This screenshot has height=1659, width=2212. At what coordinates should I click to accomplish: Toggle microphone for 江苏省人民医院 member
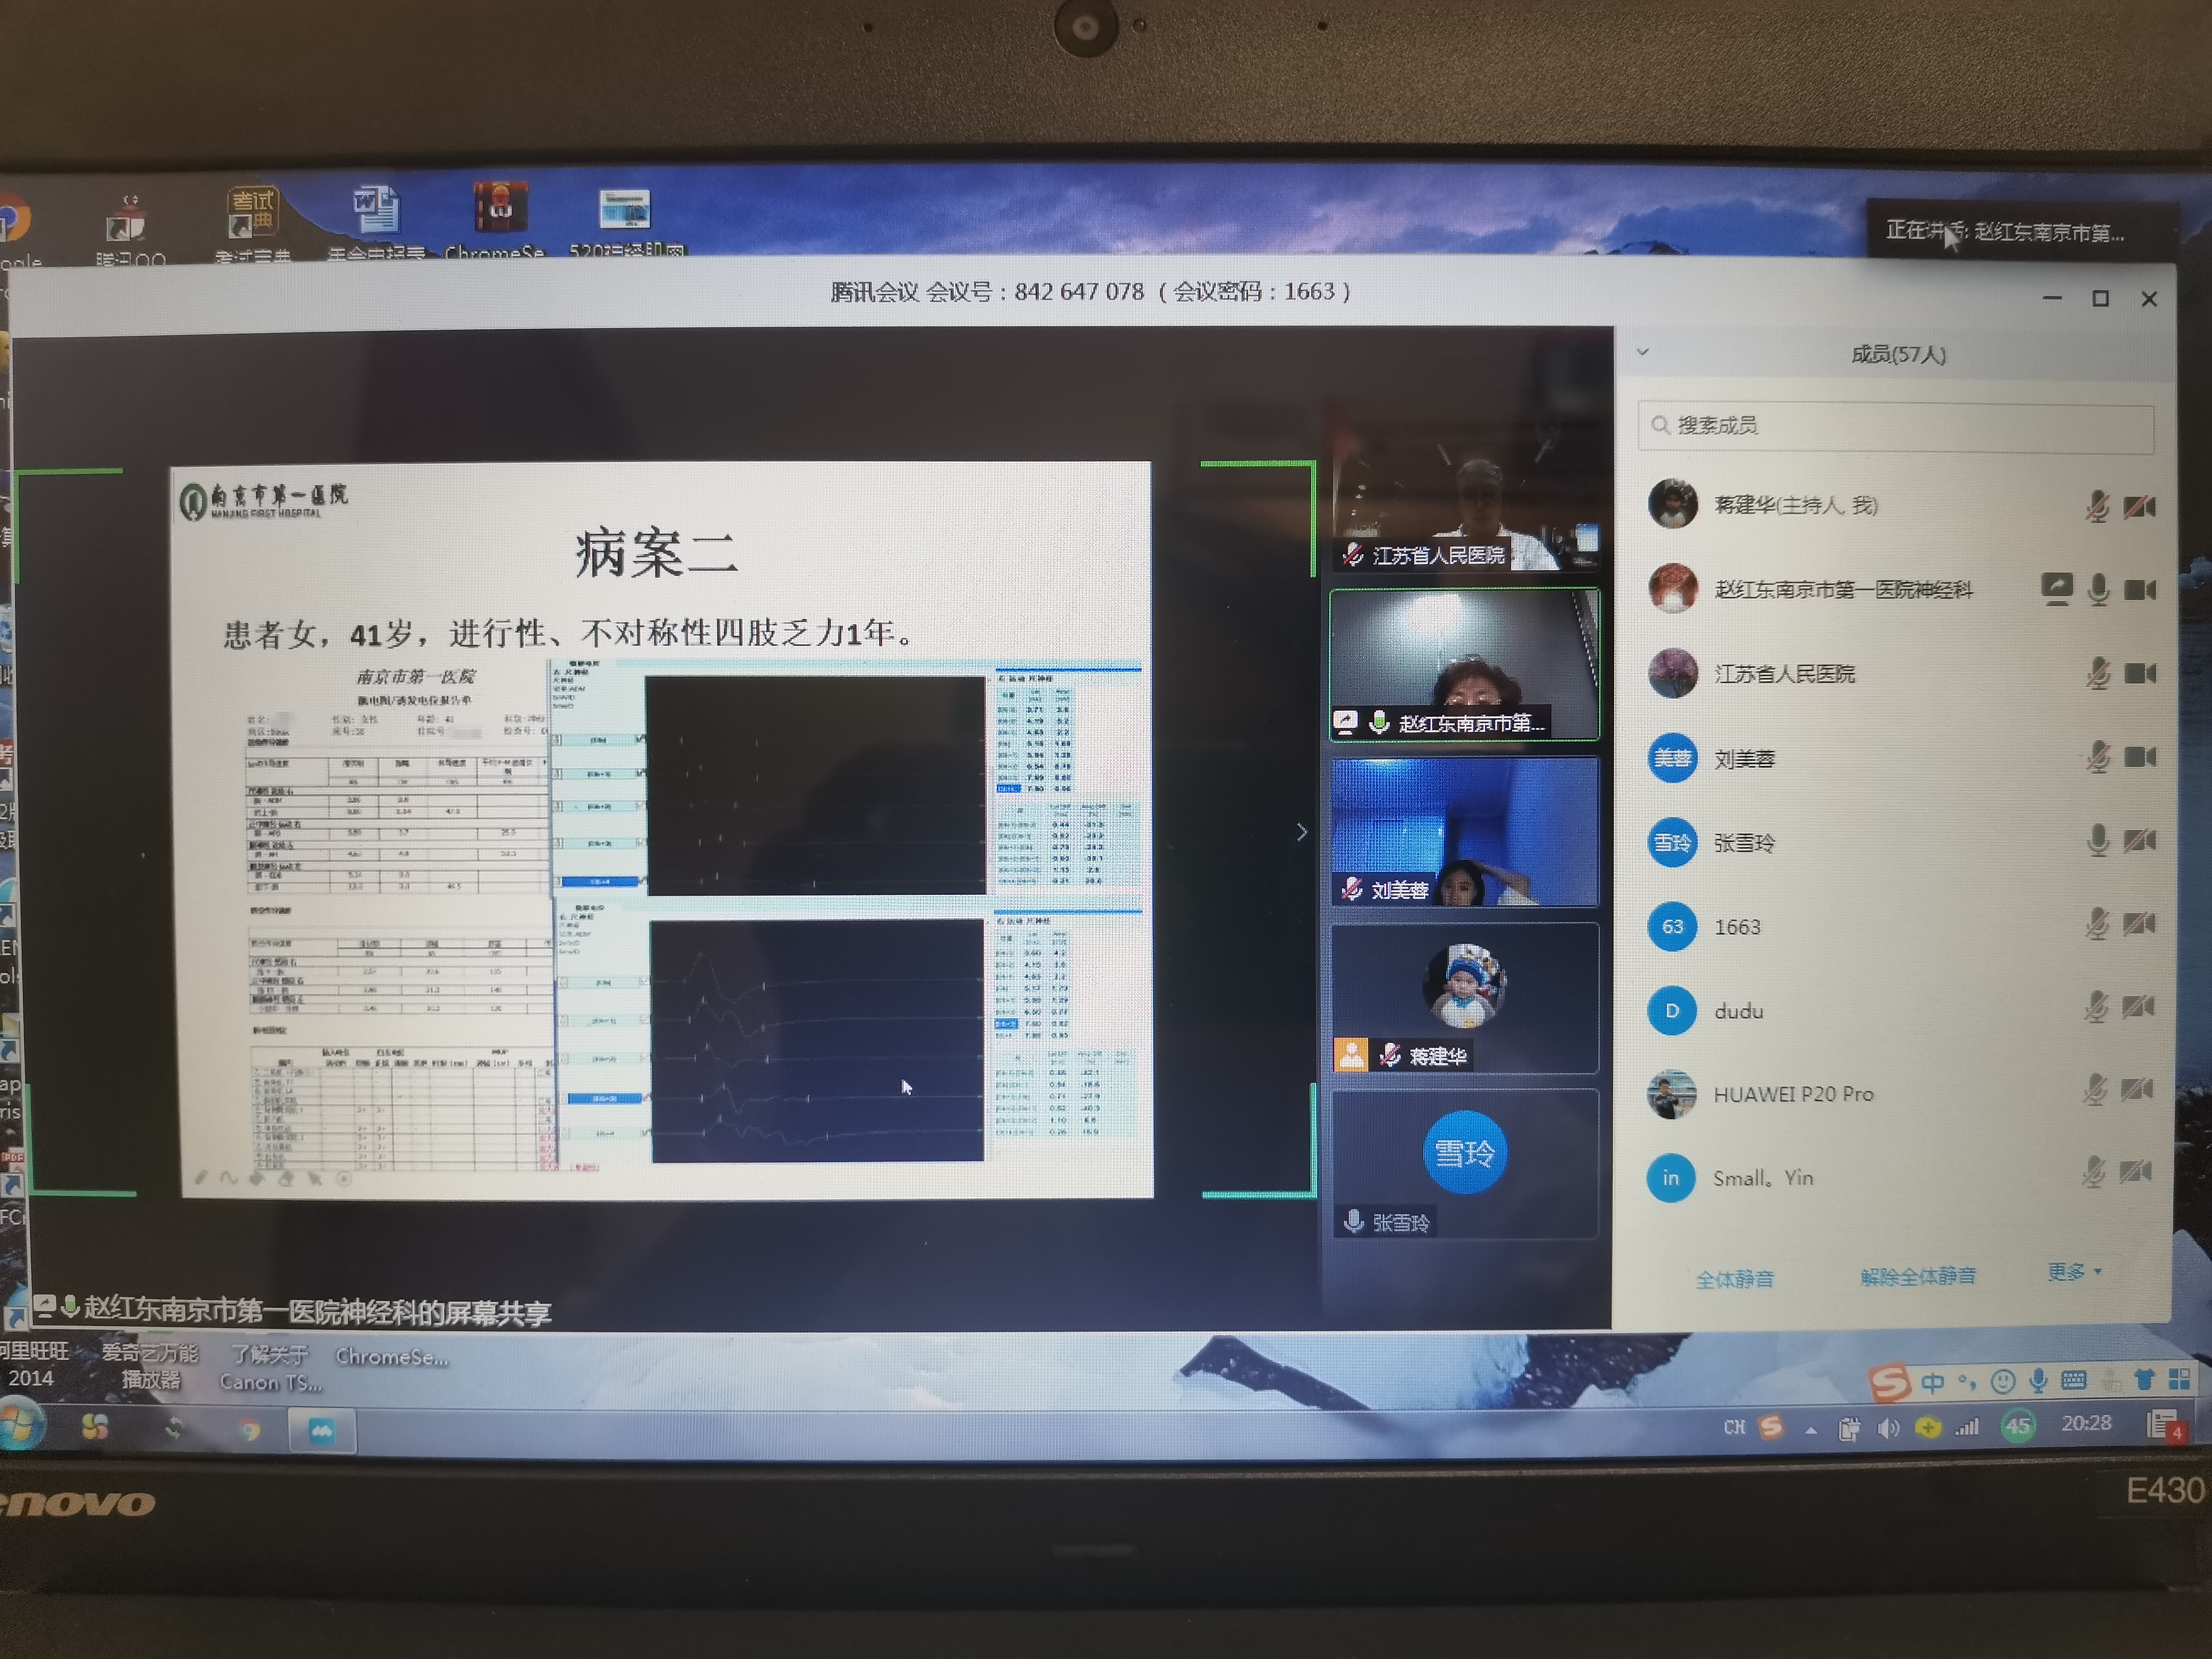click(2098, 673)
